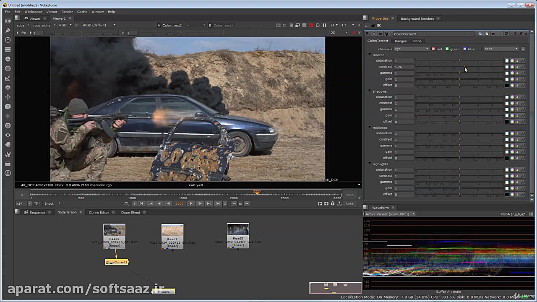
Task: Click the saturation color wheel in master
Action: [512, 61]
